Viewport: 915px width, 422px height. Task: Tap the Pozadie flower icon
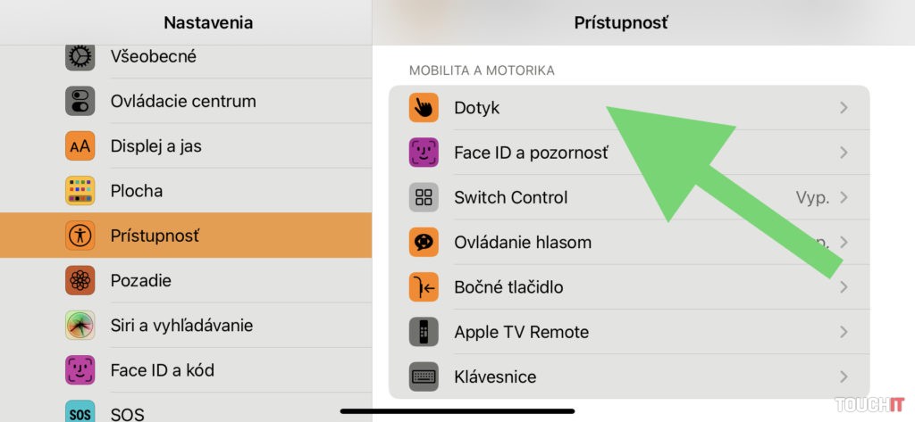coord(80,280)
